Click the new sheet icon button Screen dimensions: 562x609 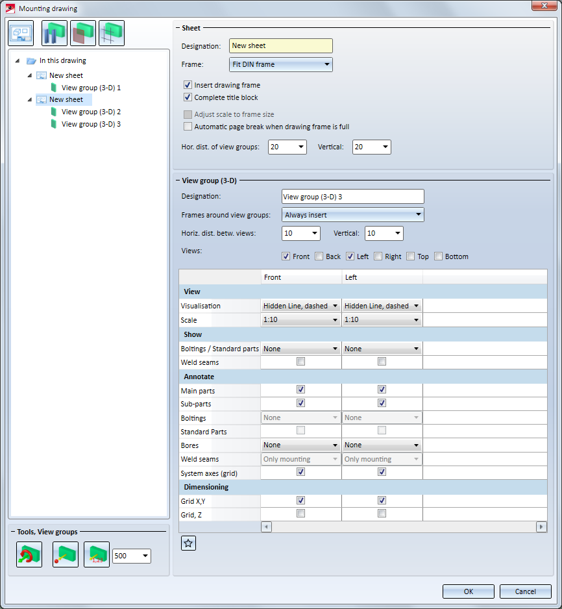(x=21, y=33)
